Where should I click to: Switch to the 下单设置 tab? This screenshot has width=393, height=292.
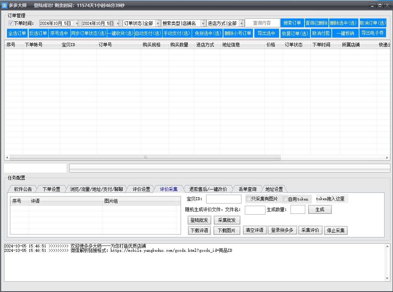point(51,189)
